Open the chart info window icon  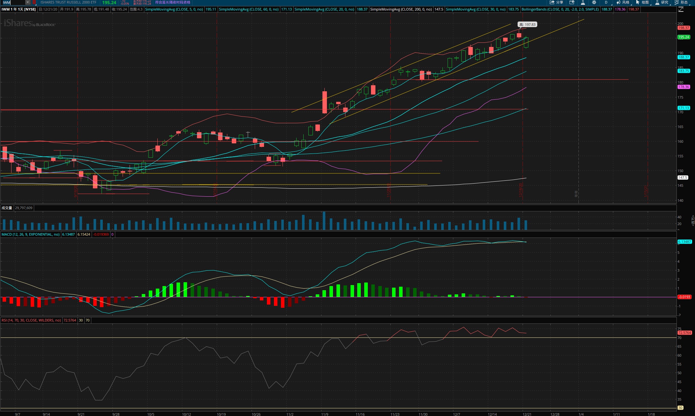[x=572, y=2]
